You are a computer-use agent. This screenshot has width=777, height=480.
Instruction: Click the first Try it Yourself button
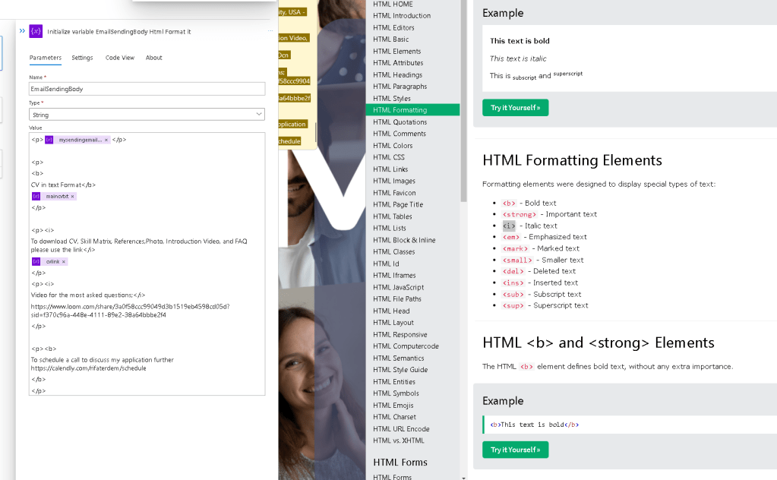pos(516,108)
